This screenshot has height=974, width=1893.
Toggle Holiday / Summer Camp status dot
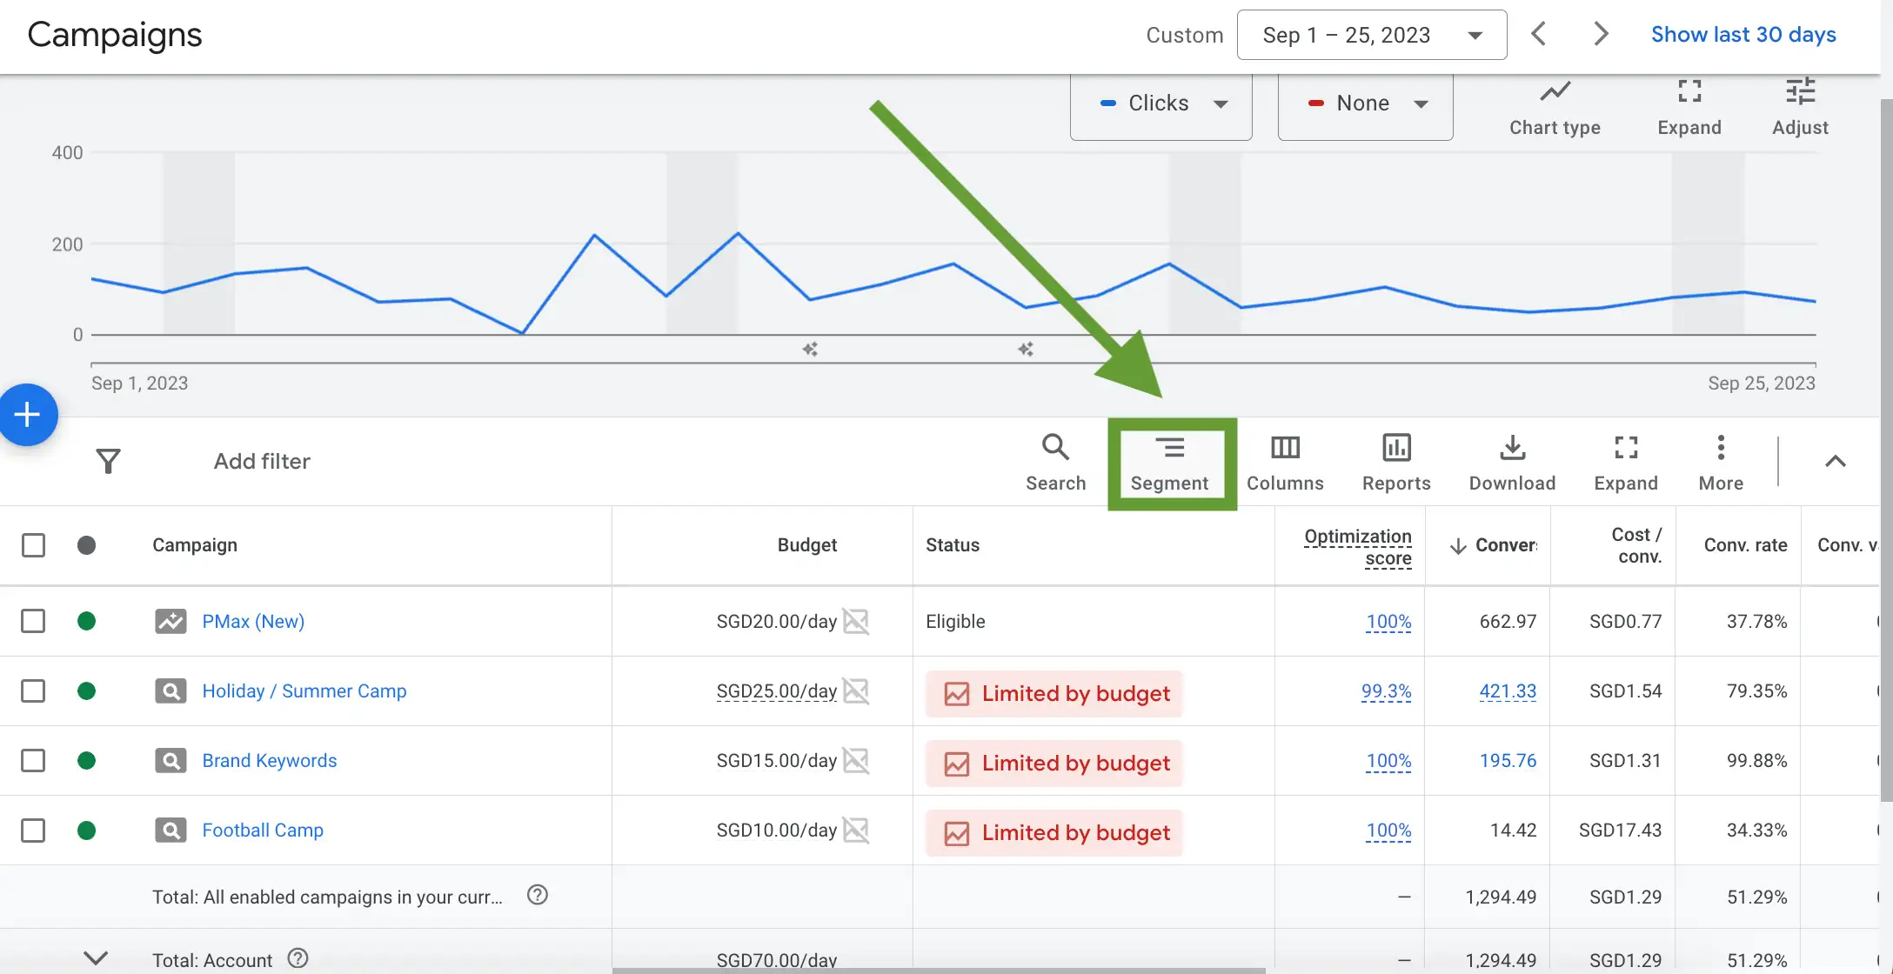pyautogui.click(x=86, y=690)
